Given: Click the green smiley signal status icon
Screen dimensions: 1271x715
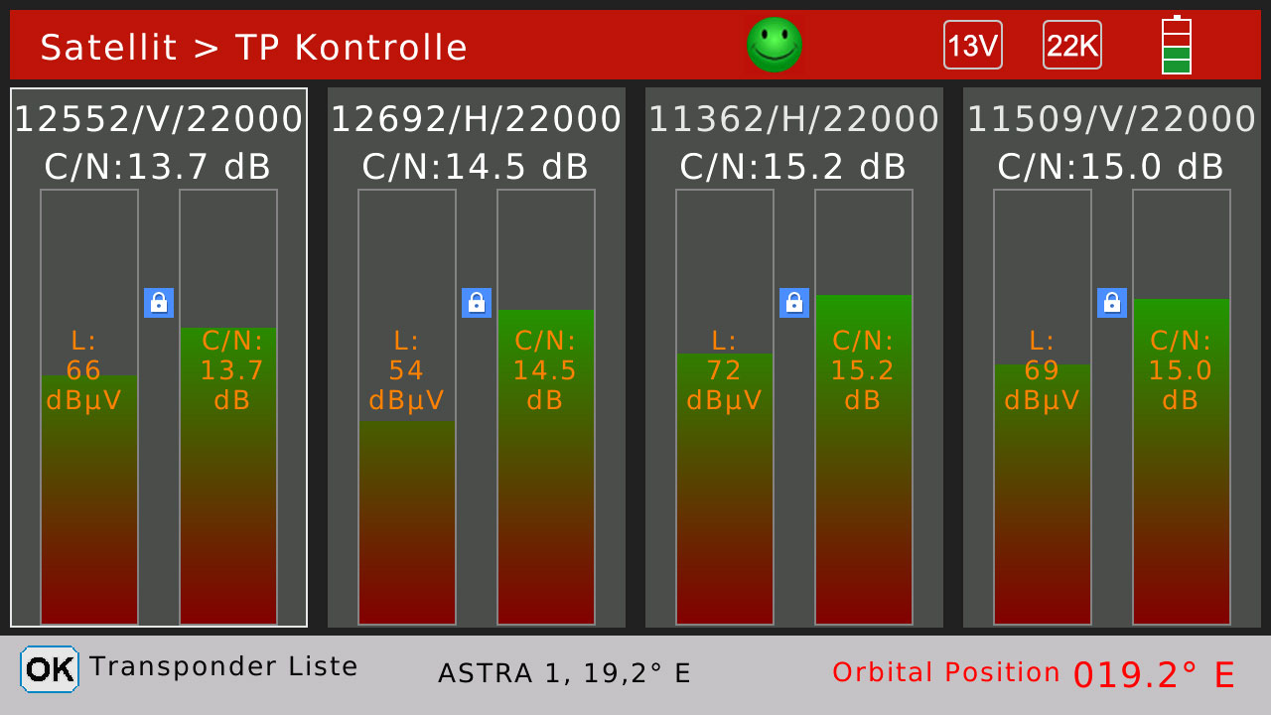Looking at the screenshot, I should click(x=774, y=45).
